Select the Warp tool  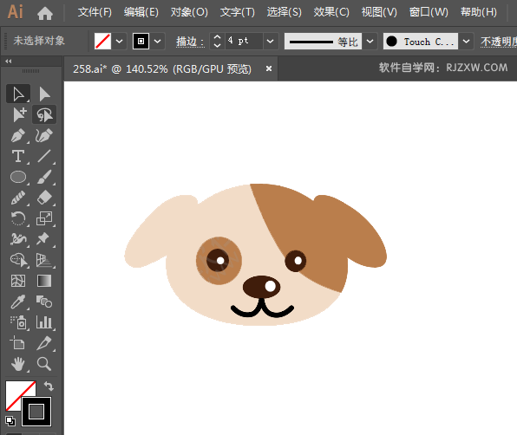18,239
